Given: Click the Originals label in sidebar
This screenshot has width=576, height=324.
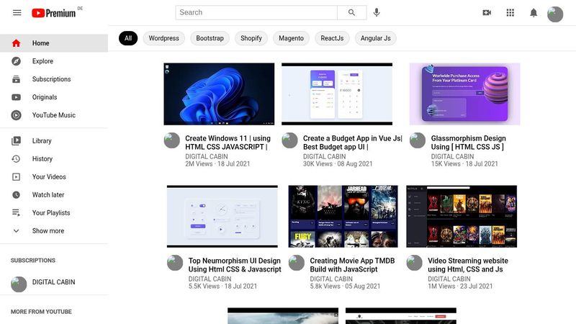Looking at the screenshot, I should tap(45, 97).
